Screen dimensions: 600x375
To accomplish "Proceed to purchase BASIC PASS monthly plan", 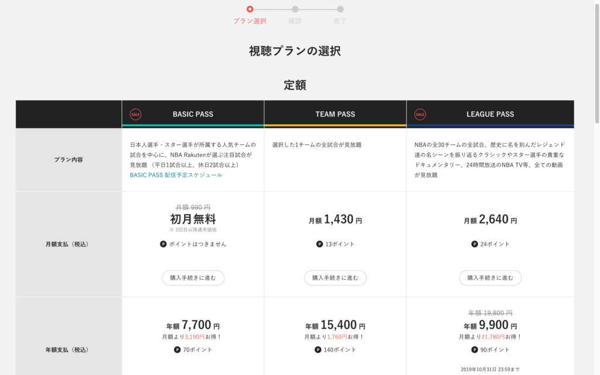I will 193,278.
